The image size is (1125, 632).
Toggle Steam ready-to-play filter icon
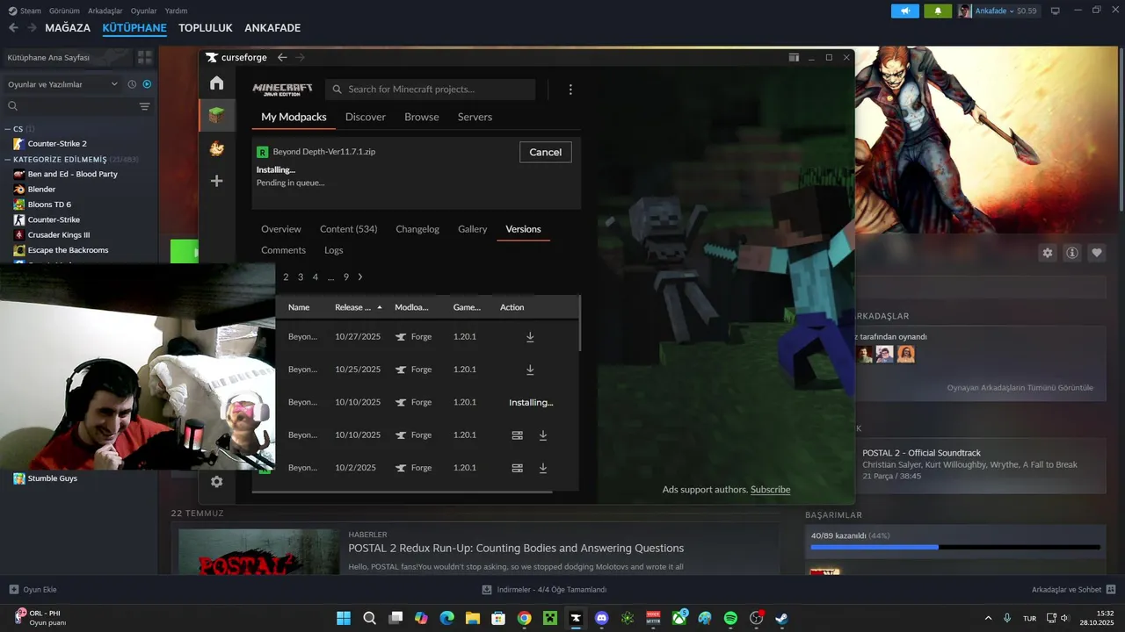click(x=147, y=84)
